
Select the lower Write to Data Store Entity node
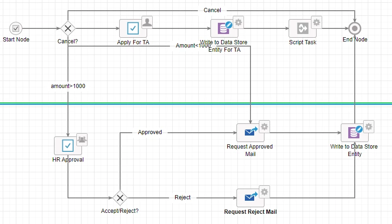coord(354,133)
